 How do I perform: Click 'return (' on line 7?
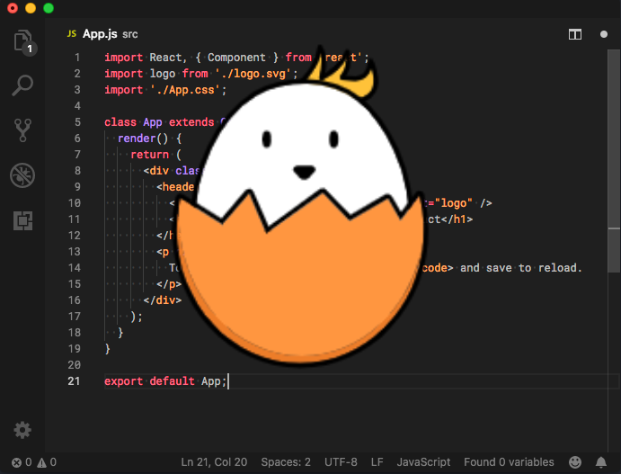(156, 154)
